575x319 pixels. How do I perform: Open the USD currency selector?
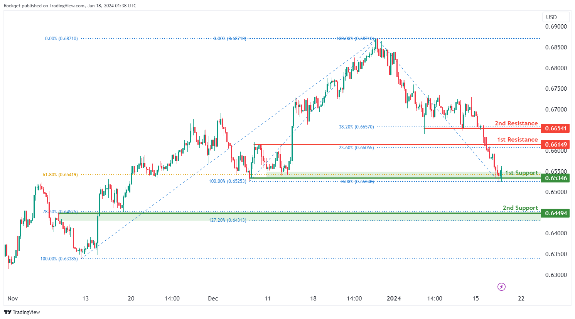[x=556, y=17]
